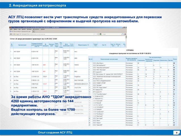The height and width of the screenshot is (136, 181).
Task: Open the Инструменты menu in Firefox
Action: point(36,29)
